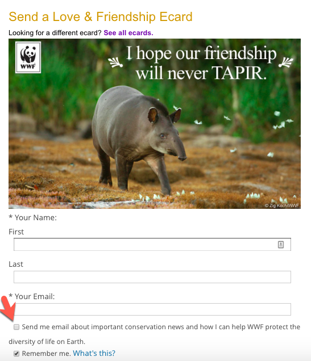Image resolution: width=311 pixels, height=361 pixels.
Task: Click the 'Send a Love & Friendship Ecard' heading
Action: (101, 16)
